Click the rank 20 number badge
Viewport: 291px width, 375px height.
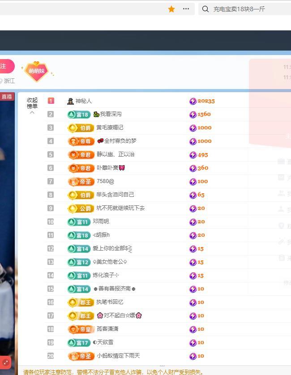pos(51,356)
